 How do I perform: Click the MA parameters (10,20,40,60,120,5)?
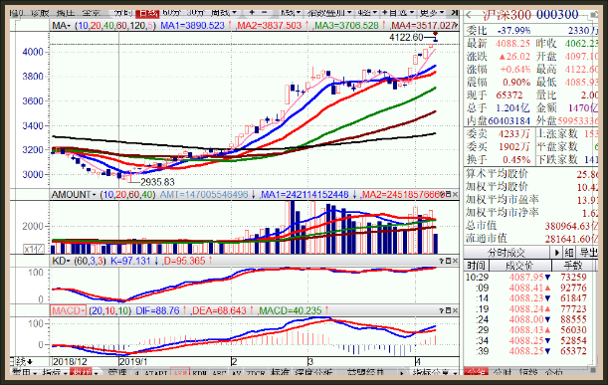[115, 26]
